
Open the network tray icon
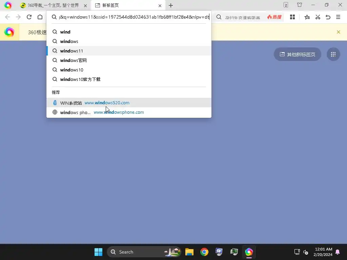click(297, 252)
